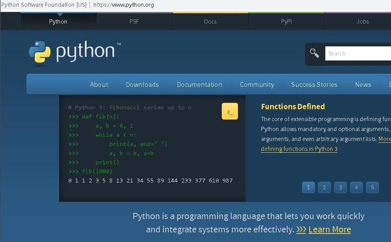Open the Downloads menu
391x242 pixels.
[142, 85]
